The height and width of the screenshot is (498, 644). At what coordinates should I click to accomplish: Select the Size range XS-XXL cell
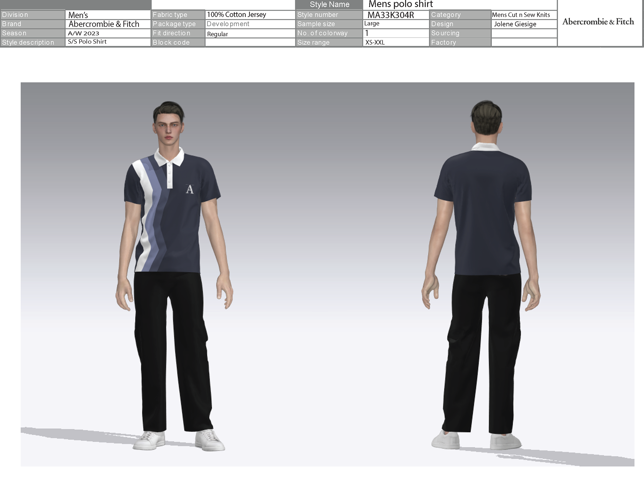click(x=375, y=43)
